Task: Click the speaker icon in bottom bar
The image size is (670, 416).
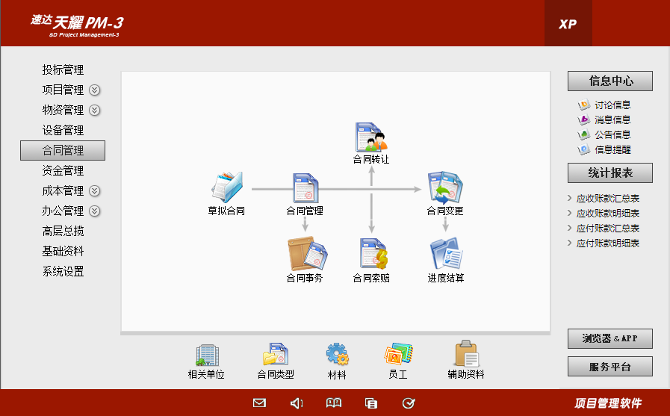Action: click(297, 403)
